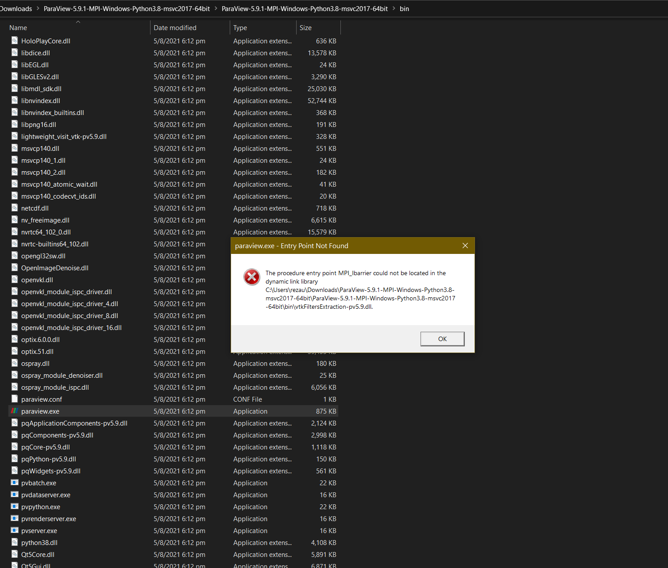Click the OpenImageDenoise.dll file icon
The image size is (668, 568).
point(15,268)
